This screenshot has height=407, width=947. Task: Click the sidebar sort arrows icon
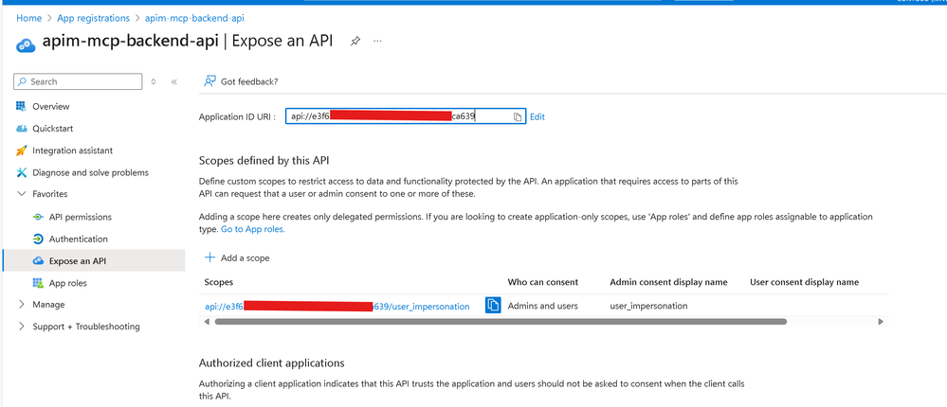point(154,82)
